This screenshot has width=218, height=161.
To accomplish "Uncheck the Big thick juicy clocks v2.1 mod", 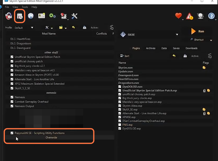I will (x=12, y=66).
